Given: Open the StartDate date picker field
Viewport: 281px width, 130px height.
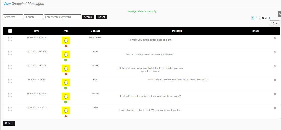Looking at the screenshot, I should coord(13,17).
